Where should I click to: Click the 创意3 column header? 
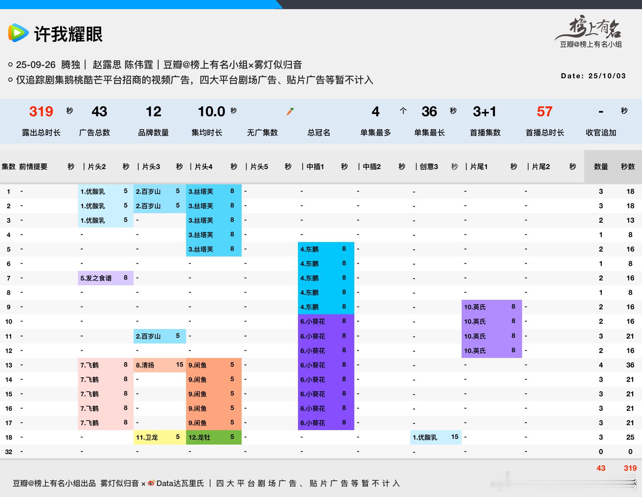429,166
